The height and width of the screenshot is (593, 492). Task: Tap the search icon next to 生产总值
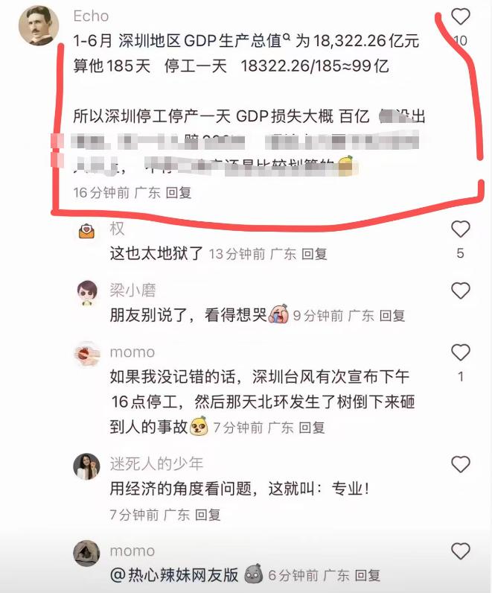pyautogui.click(x=286, y=37)
